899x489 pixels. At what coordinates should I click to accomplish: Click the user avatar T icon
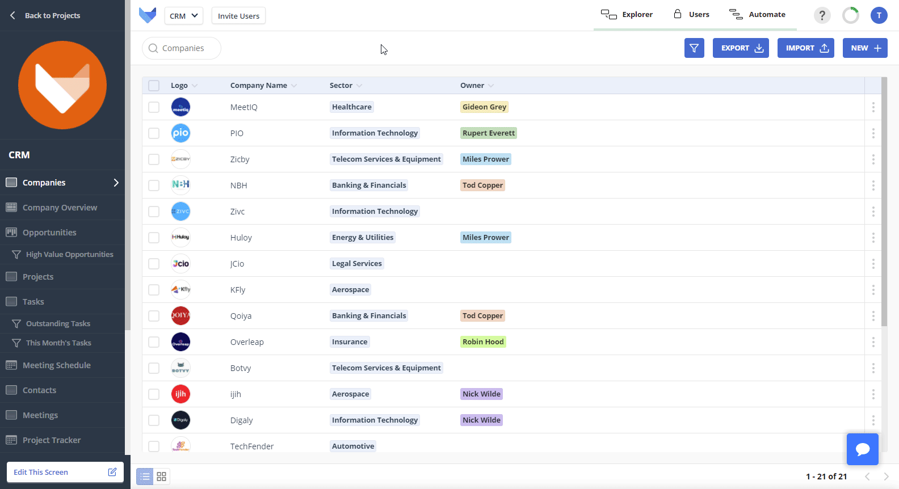[879, 15]
